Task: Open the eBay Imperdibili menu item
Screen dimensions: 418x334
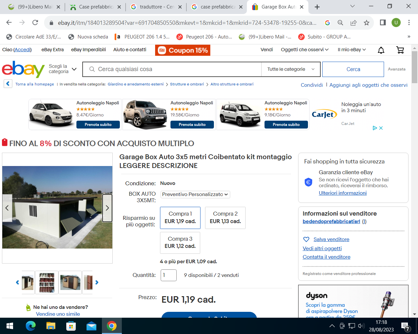Action: (x=88, y=50)
